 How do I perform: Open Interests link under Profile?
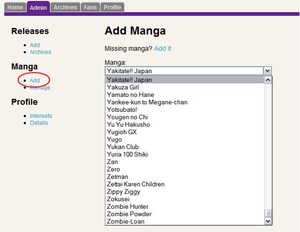pyautogui.click(x=41, y=116)
